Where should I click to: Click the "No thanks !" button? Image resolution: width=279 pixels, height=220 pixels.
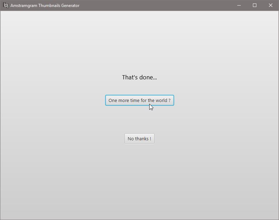tap(139, 139)
